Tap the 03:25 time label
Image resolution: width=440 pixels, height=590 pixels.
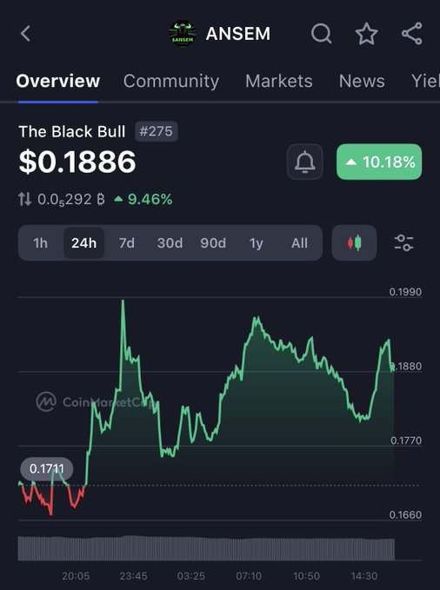[x=191, y=576]
